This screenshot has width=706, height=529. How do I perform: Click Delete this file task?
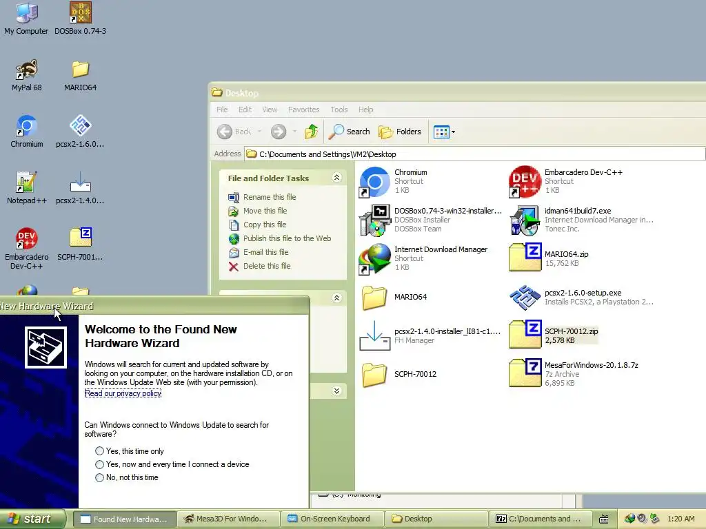(259, 266)
